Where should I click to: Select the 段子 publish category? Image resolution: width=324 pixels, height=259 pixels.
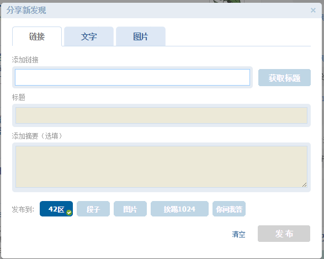93,209
